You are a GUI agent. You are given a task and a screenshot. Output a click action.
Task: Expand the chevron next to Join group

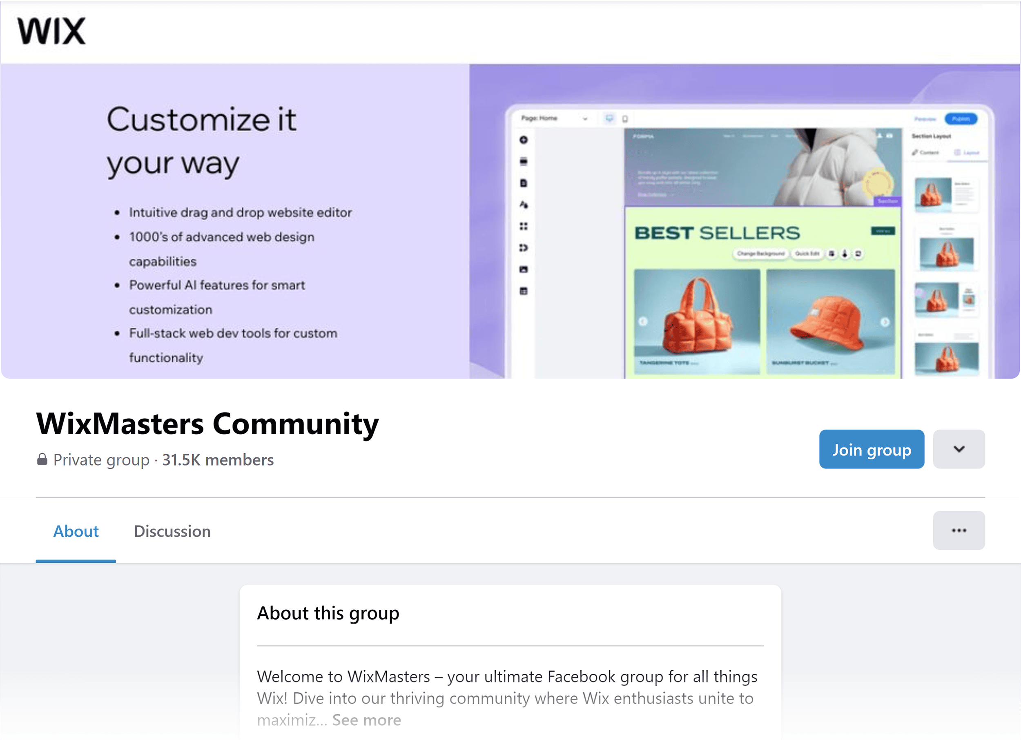click(x=959, y=449)
